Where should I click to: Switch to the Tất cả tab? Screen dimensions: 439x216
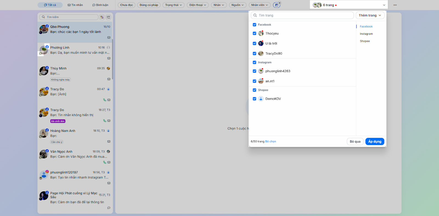50,5
